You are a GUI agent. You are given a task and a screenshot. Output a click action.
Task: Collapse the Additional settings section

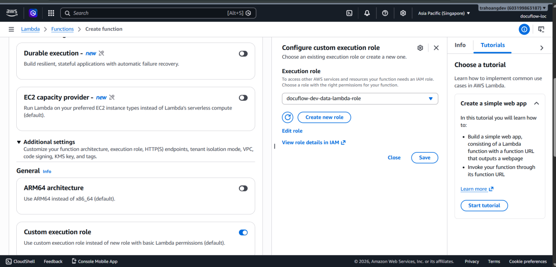click(46, 142)
